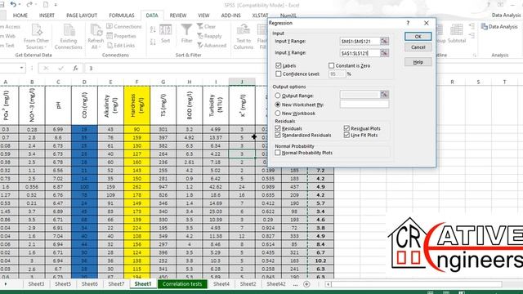Click new sheet plus icon
Screen dimensions: 523x294
pos(306,284)
